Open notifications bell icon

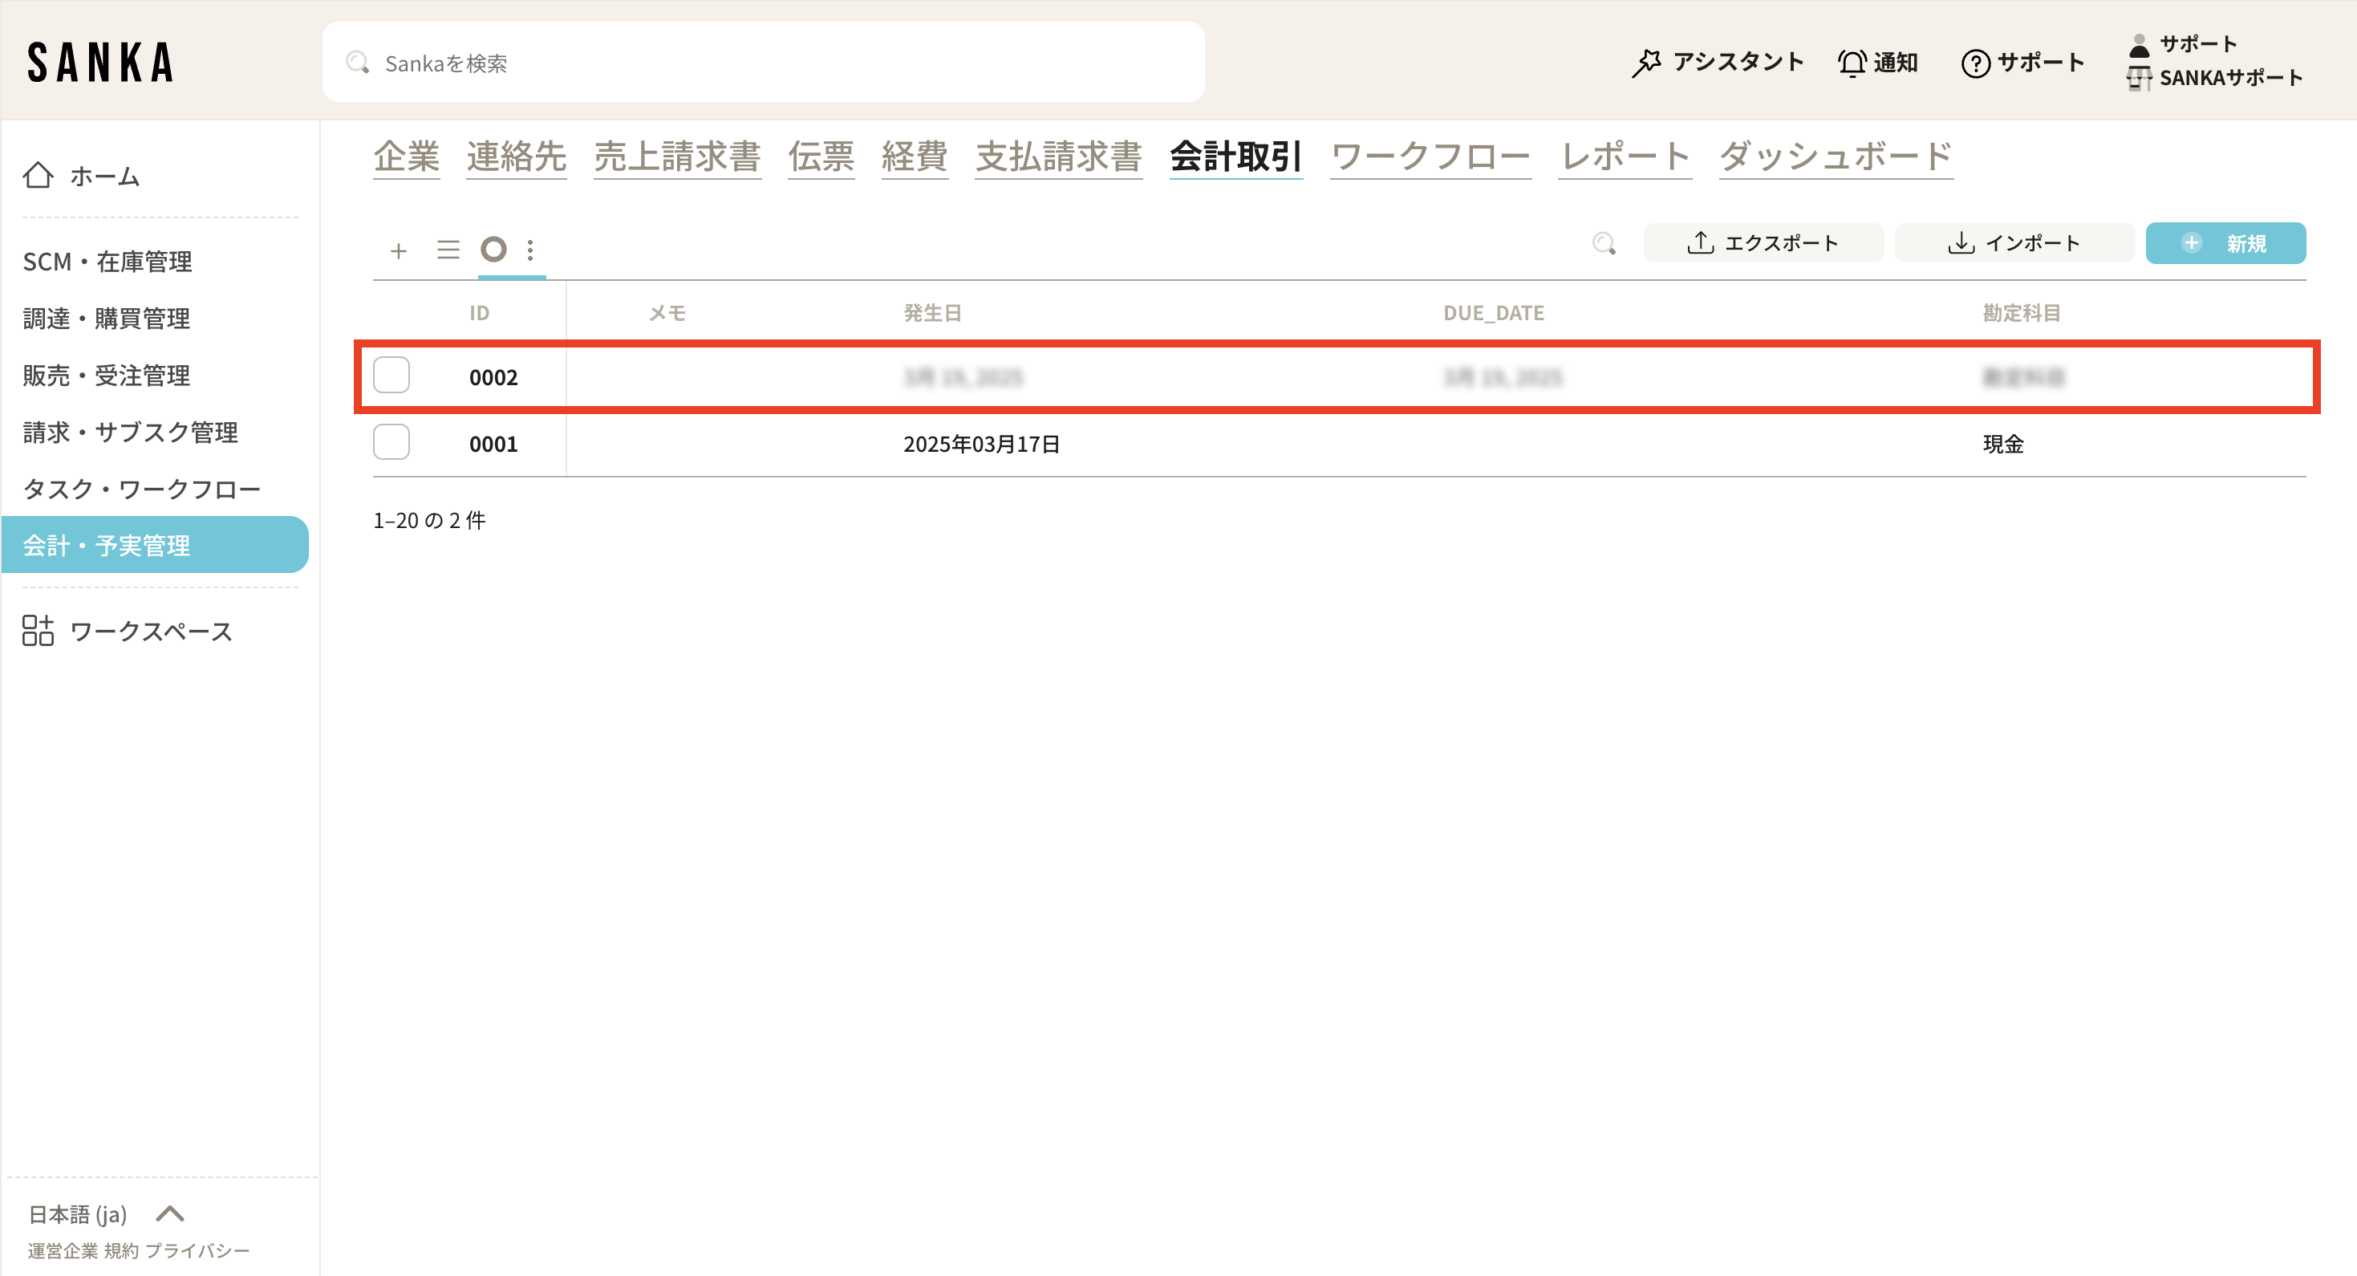[x=1852, y=63]
